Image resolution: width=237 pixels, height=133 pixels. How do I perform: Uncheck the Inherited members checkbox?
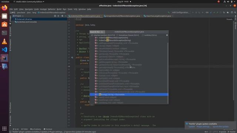[92, 35]
